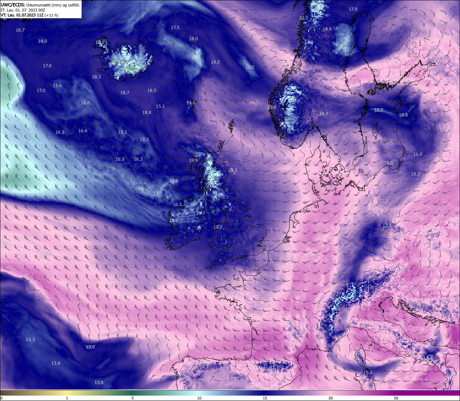Click the title text 'UWC/ECDS: Úrkomumætti (mm) og uv850.'
This screenshot has height=401, width=460.
tap(40, 5)
